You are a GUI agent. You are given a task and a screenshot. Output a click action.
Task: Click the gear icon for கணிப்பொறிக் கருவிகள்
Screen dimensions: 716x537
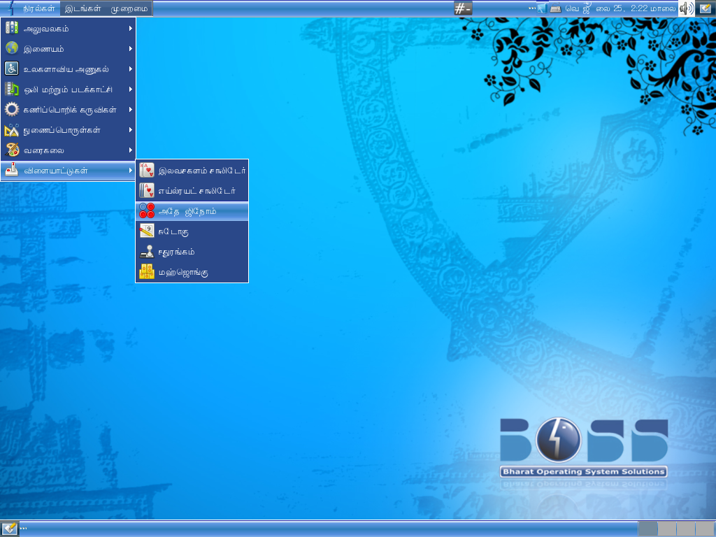tap(11, 109)
